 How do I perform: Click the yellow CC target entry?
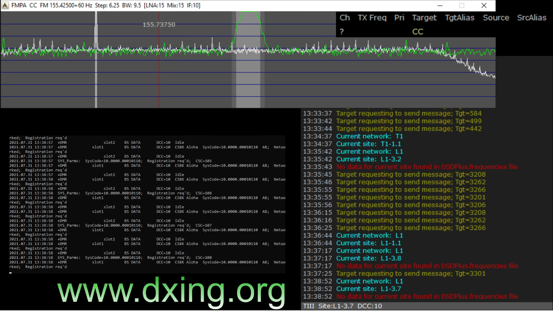[418, 32]
